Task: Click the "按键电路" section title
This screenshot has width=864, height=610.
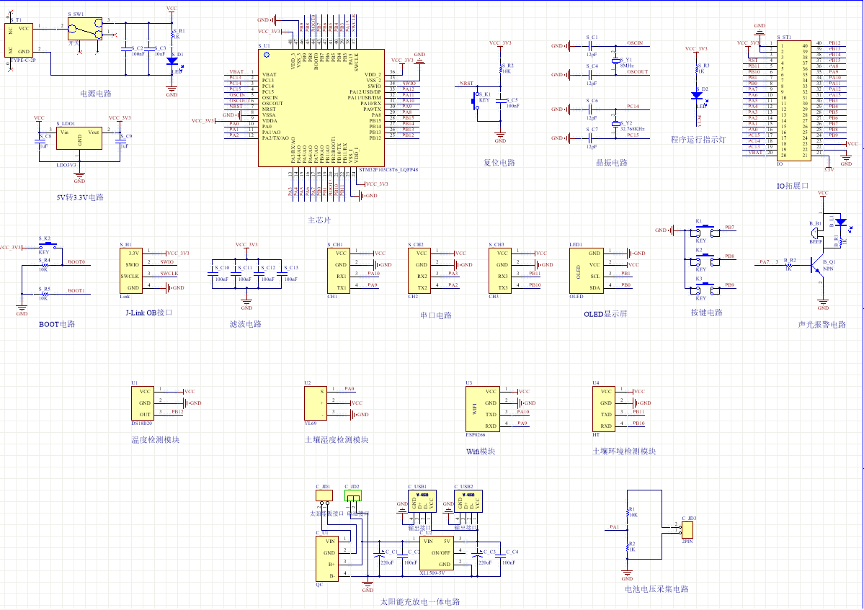Action: (706, 313)
